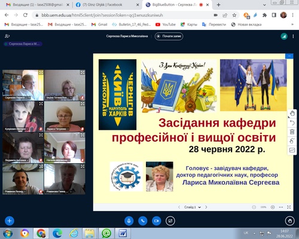
Task: Undo last whiteboard annotation
Action: point(292,122)
